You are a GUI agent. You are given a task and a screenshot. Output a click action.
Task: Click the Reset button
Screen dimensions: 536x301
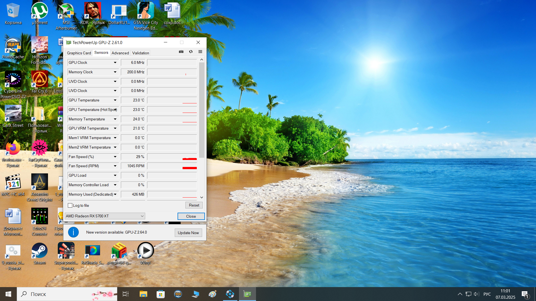coord(194,205)
